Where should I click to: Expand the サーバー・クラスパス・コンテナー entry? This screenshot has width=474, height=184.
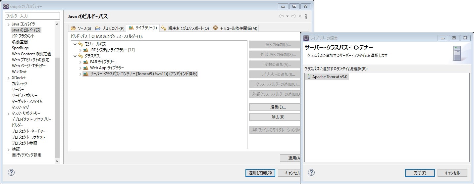click(80, 74)
